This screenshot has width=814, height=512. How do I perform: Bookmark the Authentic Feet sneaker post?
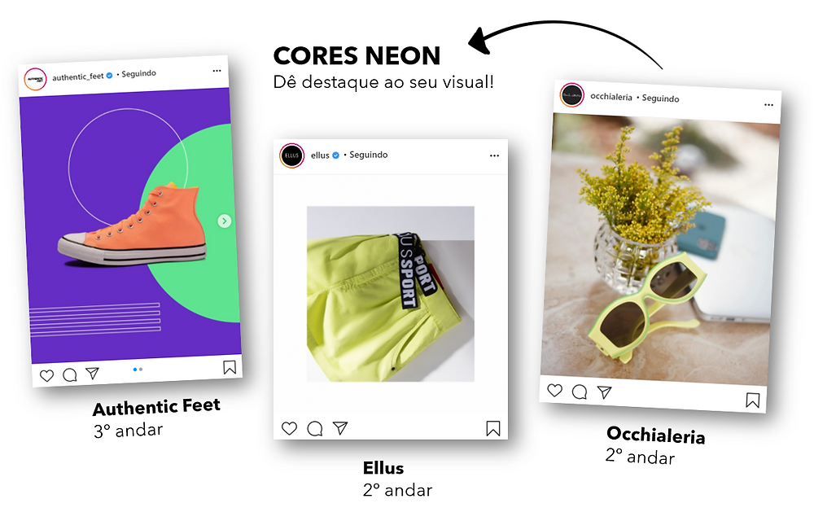pyautogui.click(x=230, y=367)
